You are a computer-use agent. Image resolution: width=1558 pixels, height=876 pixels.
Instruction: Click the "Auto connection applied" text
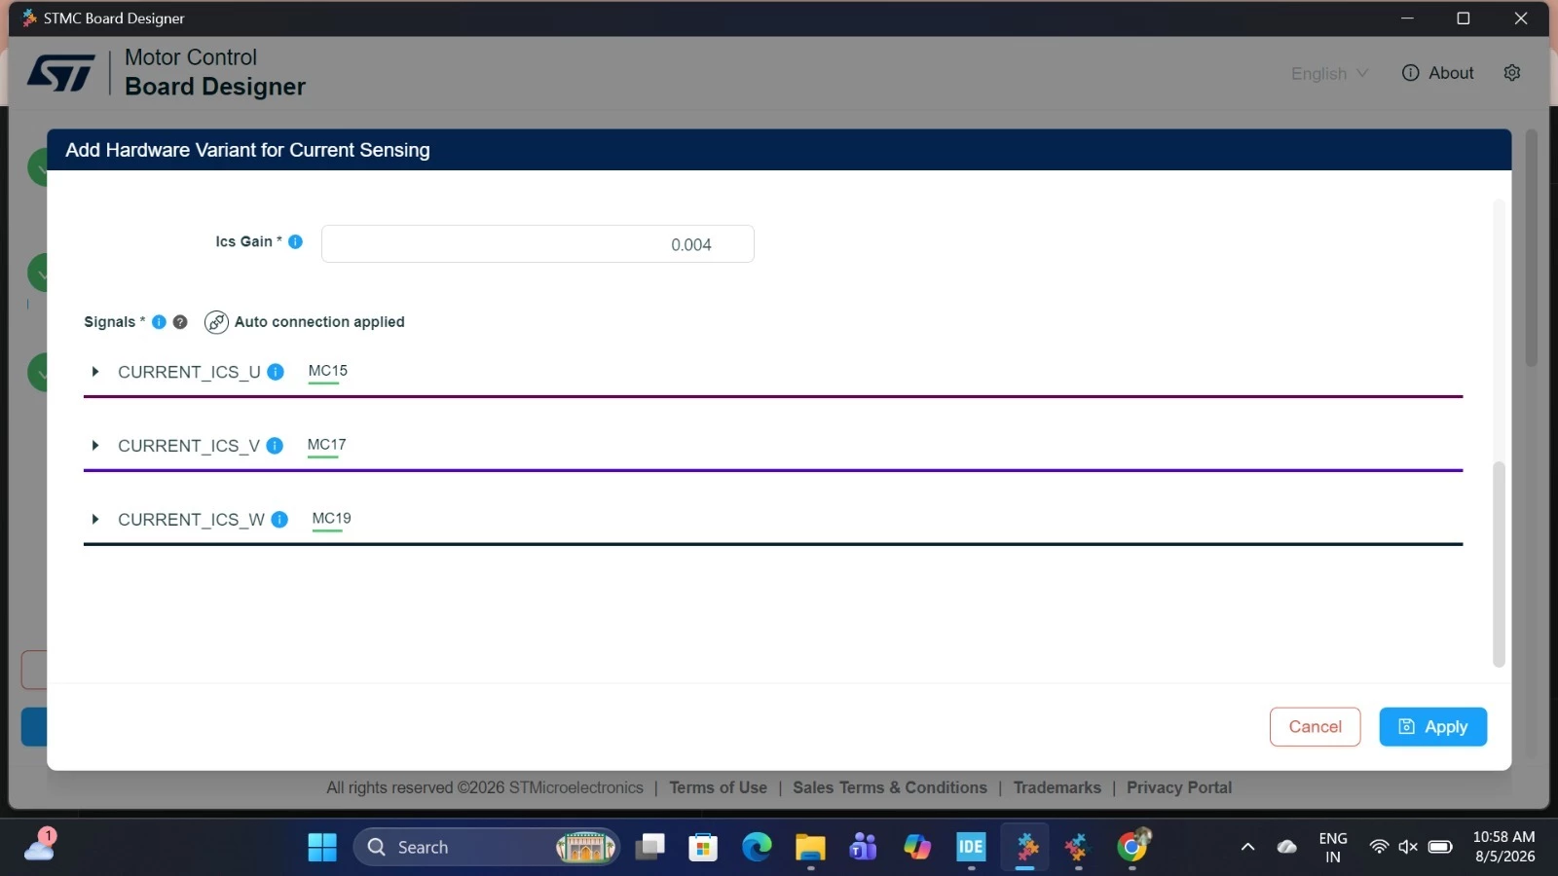pyautogui.click(x=319, y=322)
